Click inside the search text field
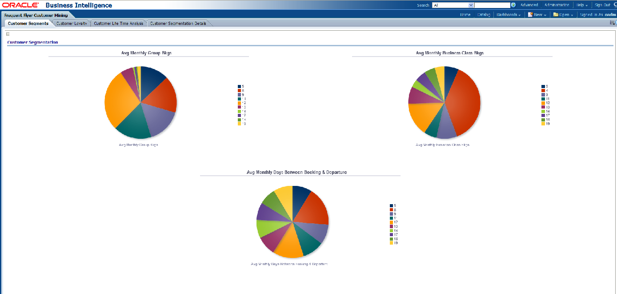 [492, 5]
